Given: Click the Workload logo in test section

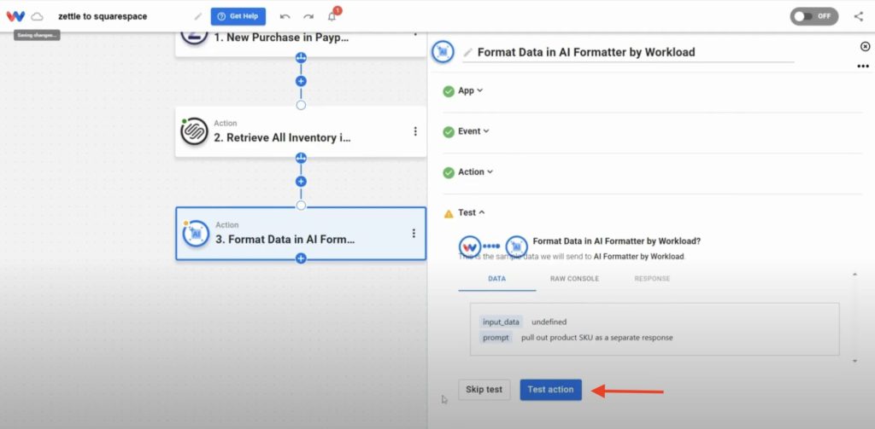Looking at the screenshot, I should [x=471, y=246].
